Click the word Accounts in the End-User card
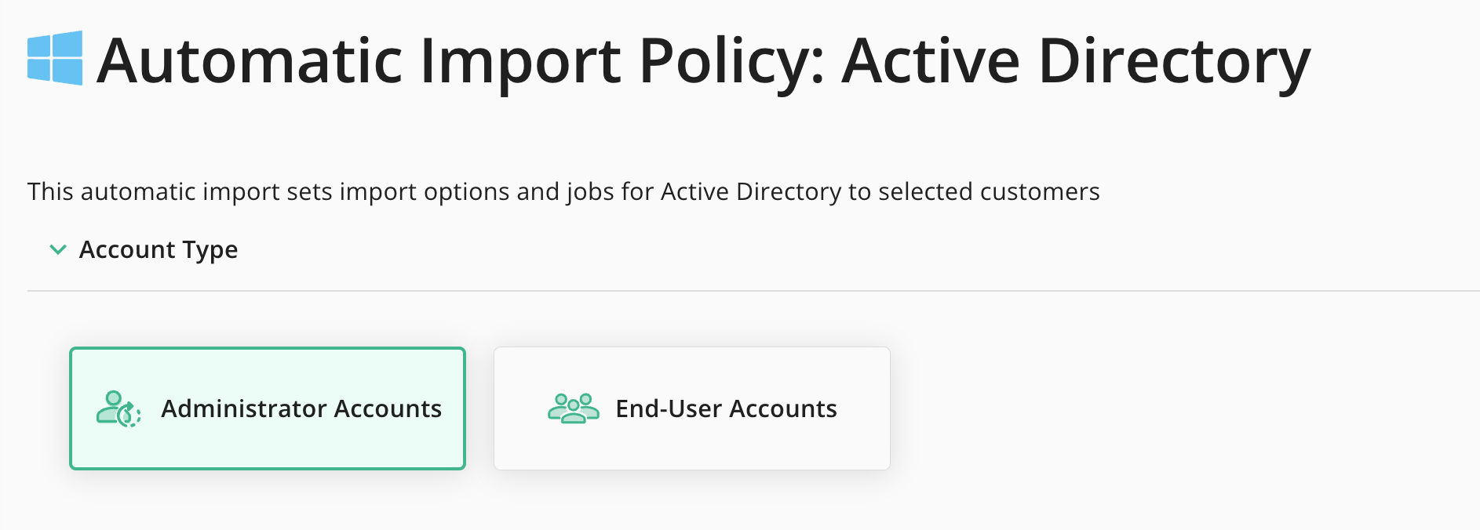This screenshot has width=1480, height=530. (x=783, y=408)
